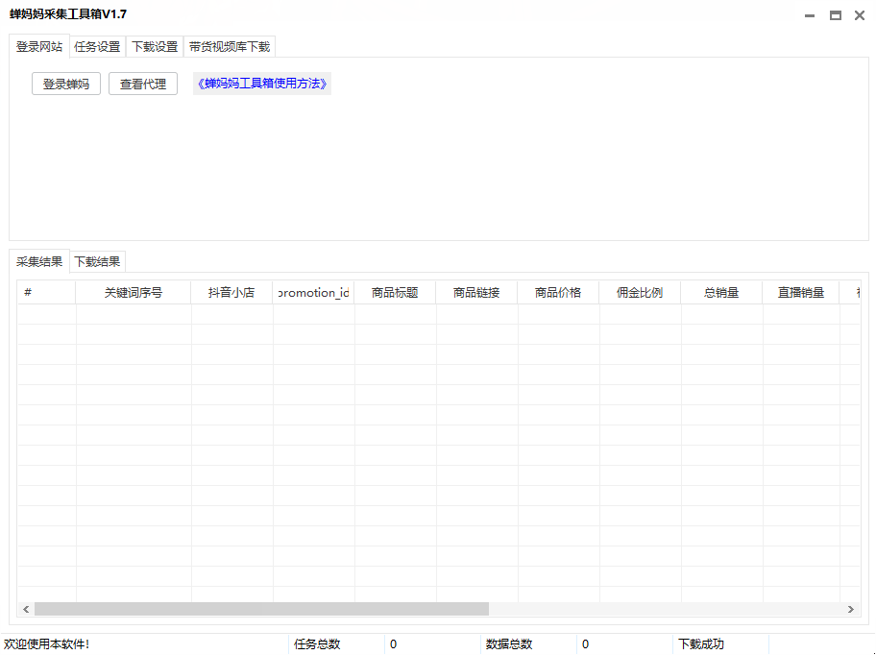Select the 带货视频库下载 tab
The width and height of the screenshot is (876, 655).
230,46
